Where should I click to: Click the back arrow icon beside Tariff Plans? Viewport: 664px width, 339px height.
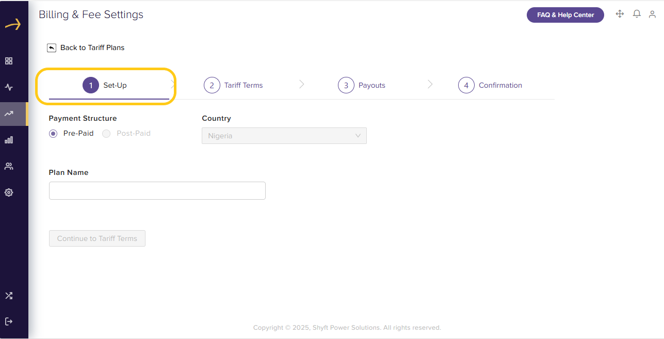click(52, 47)
